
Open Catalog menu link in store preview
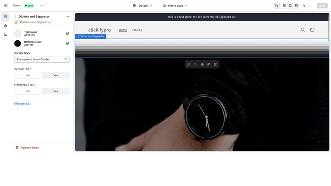click(137, 30)
